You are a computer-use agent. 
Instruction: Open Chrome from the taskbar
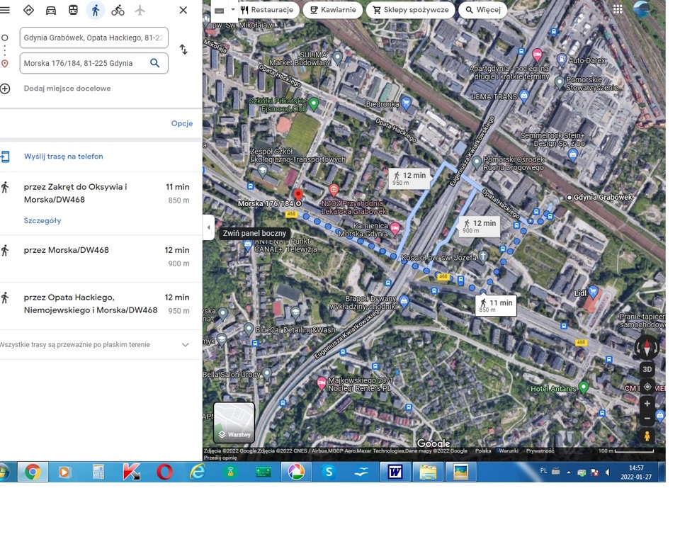pos(33,472)
